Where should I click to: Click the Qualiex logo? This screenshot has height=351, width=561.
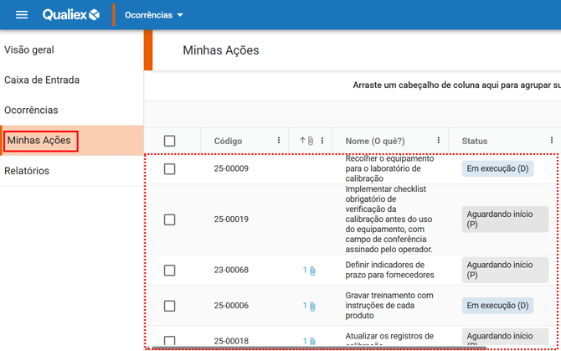(x=71, y=15)
